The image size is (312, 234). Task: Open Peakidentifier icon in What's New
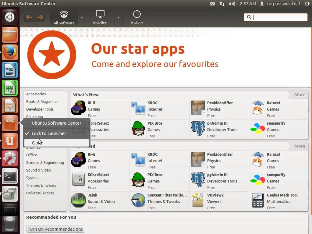coord(198,108)
